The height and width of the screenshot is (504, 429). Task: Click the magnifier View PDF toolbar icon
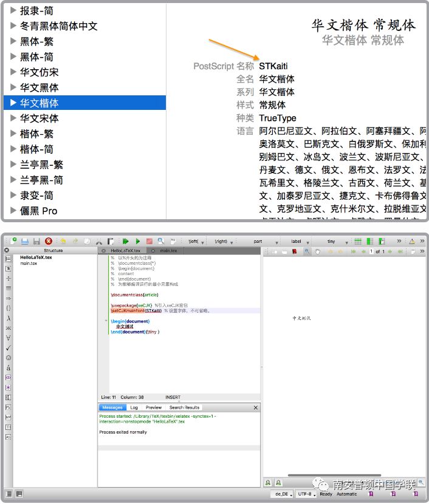[x=161, y=241]
